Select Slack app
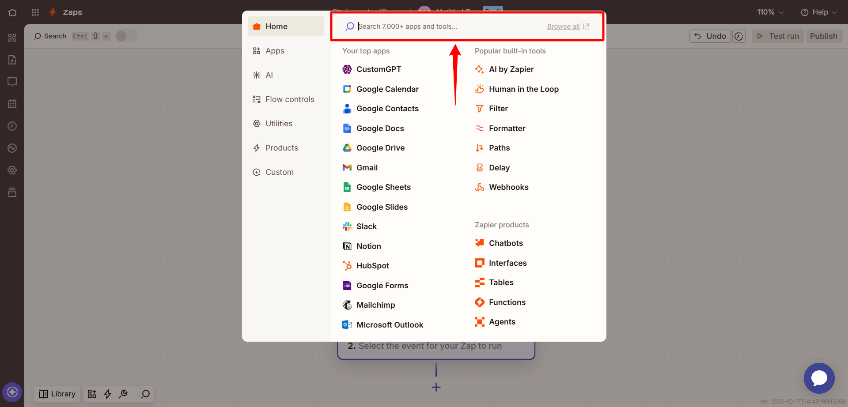This screenshot has width=848, height=407. click(x=360, y=226)
